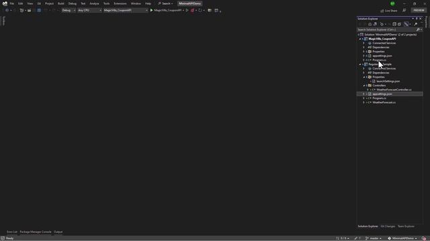Click the MinimalAPIDemo title label
The image size is (430, 241).
[189, 3]
